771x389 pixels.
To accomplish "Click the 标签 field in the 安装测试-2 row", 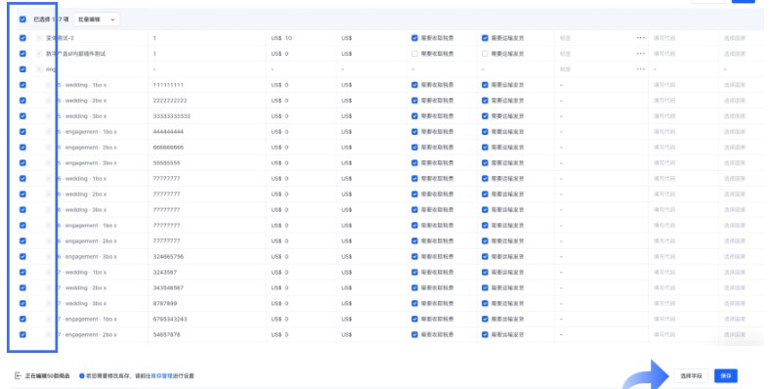I will click(x=566, y=38).
